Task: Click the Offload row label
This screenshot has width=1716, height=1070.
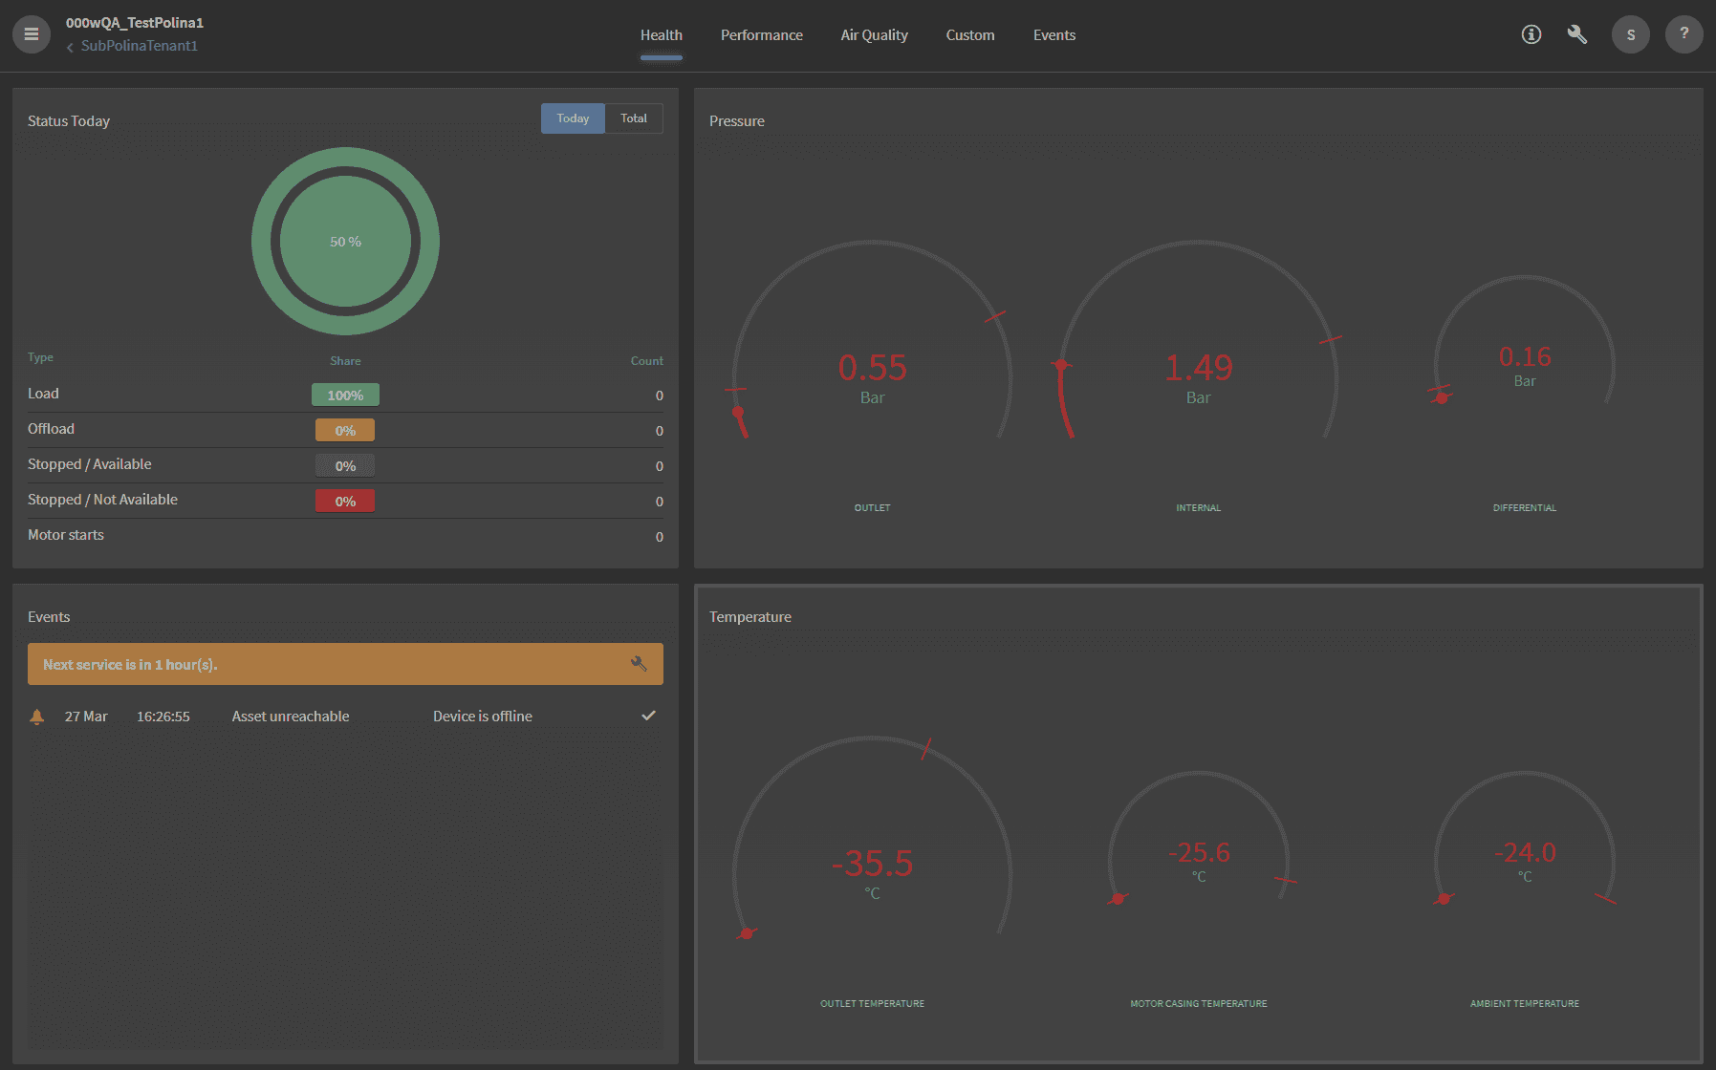Action: 51,429
